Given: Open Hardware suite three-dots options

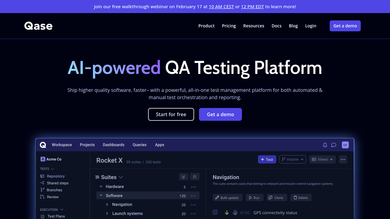Looking at the screenshot, I should click(x=193, y=187).
